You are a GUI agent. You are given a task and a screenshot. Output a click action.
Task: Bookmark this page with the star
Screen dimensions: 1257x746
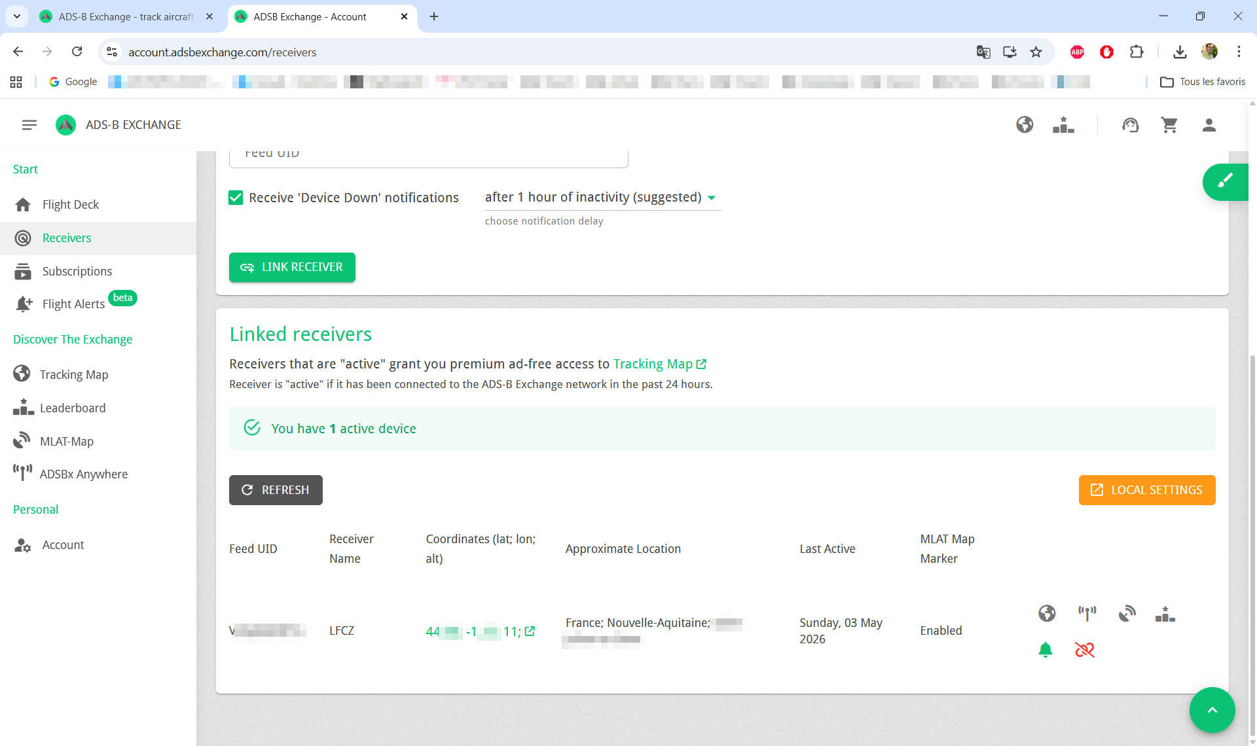[1036, 52]
